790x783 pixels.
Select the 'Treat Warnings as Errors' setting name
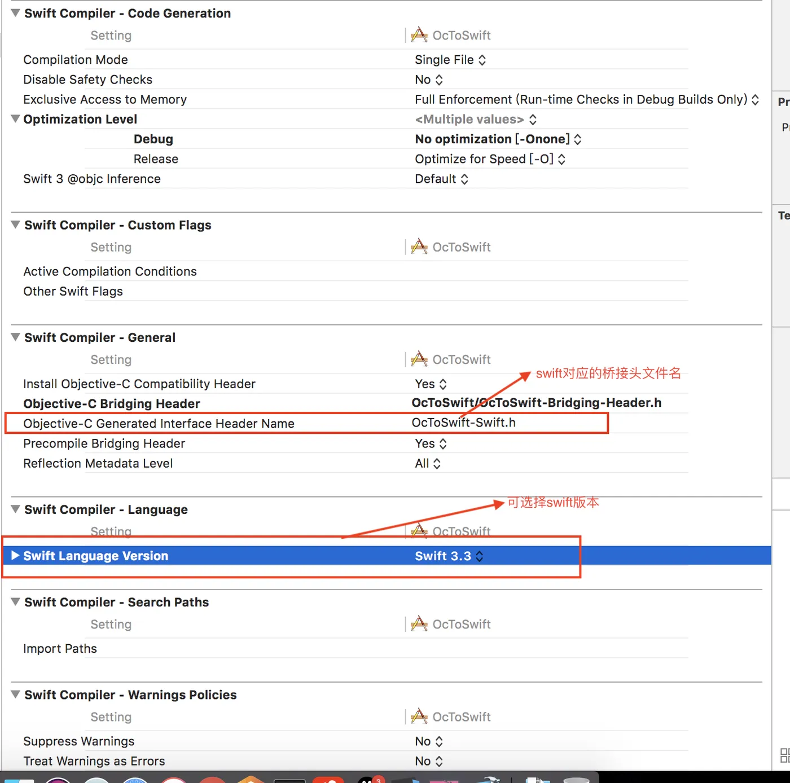tap(94, 761)
